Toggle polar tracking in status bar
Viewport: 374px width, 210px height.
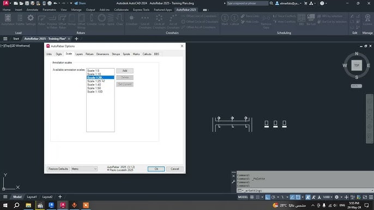click(273, 197)
